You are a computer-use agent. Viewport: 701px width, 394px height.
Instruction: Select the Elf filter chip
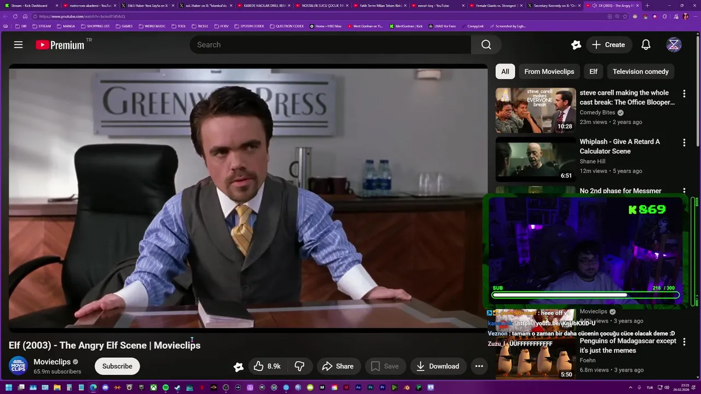tap(593, 72)
